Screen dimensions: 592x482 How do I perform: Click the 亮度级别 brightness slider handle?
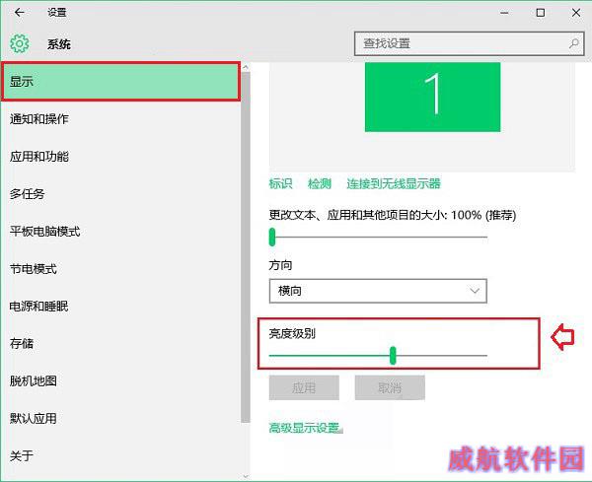pyautogui.click(x=393, y=355)
